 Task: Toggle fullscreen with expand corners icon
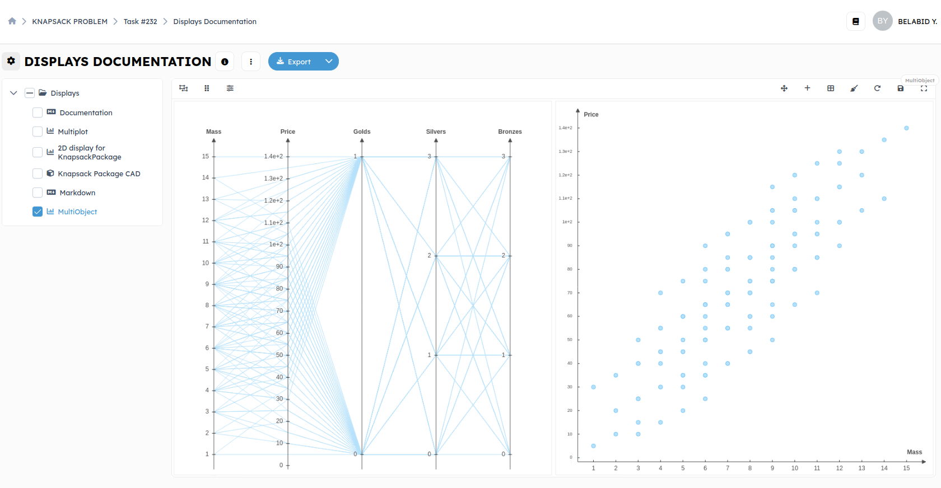click(924, 88)
